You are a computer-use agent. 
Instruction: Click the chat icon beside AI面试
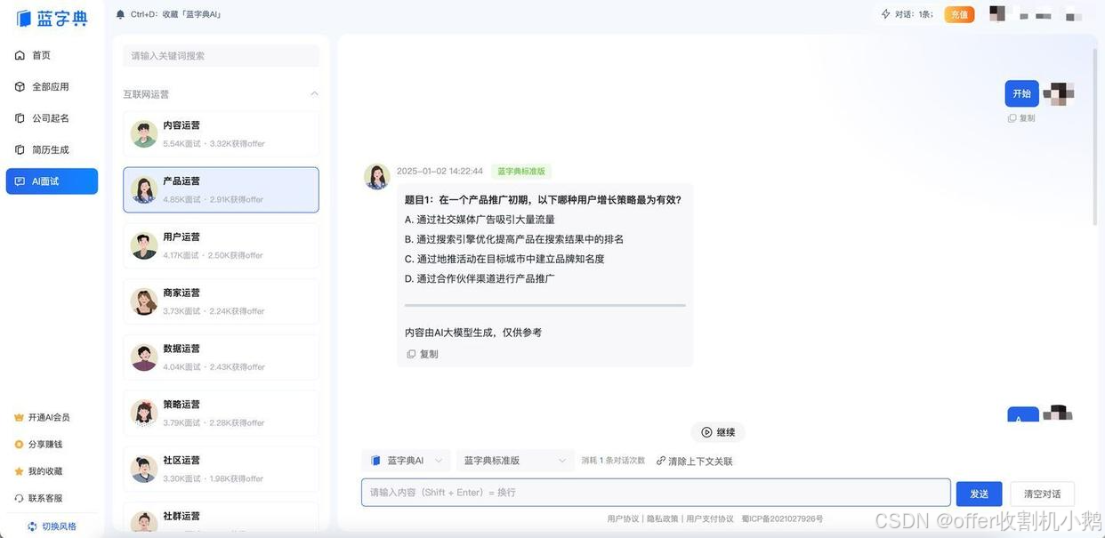click(20, 181)
